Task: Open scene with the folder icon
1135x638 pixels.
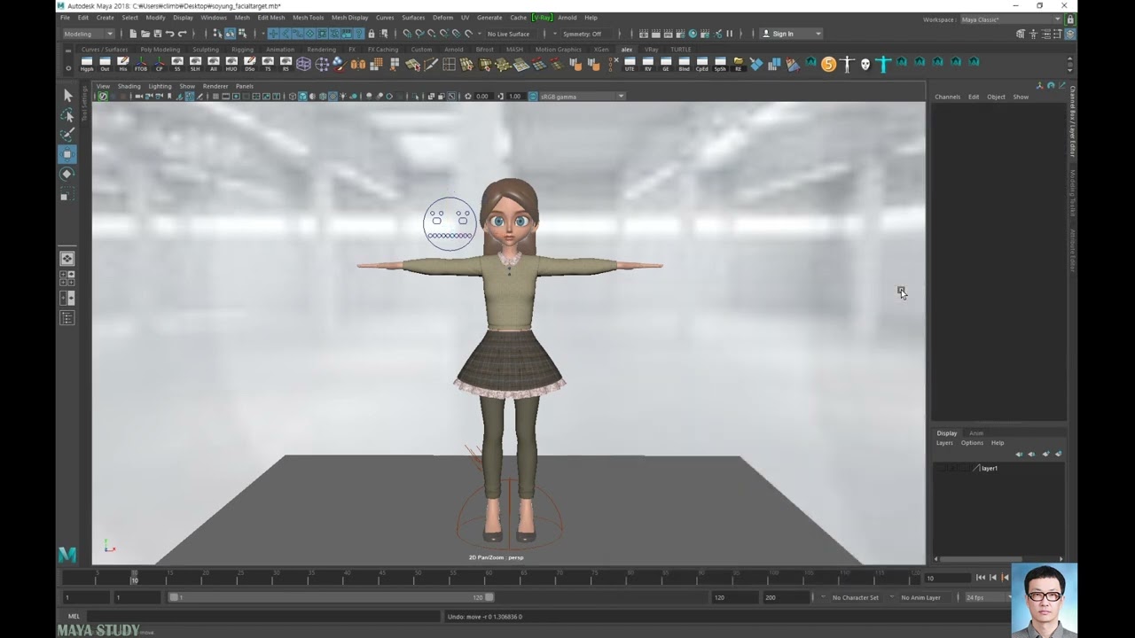Action: point(145,34)
